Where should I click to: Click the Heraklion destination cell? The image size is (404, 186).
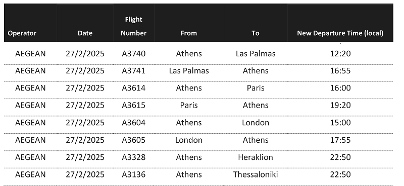click(256, 157)
